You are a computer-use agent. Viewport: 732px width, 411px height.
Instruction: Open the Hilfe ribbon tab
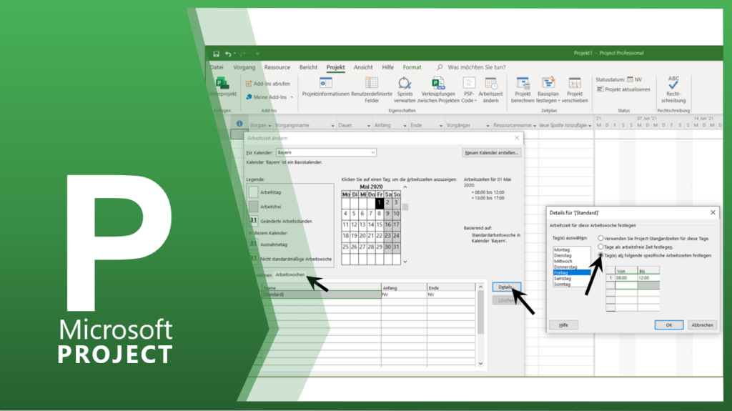click(388, 67)
